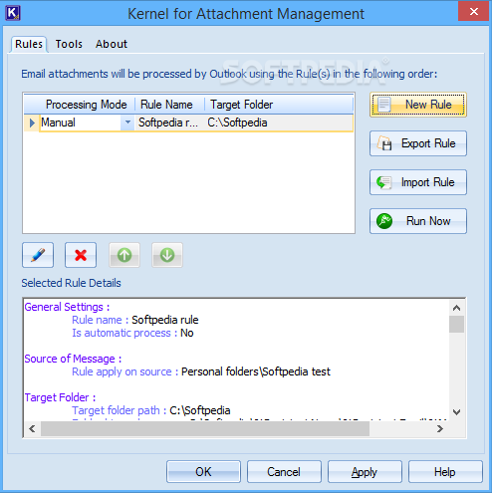This screenshot has width=492, height=493.
Task: Click the horizontal scrollbar thumb in details
Action: [x=205, y=428]
